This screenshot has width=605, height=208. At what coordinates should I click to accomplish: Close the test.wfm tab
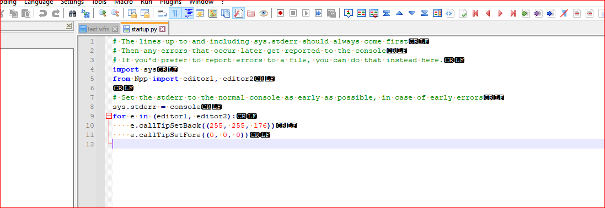(x=115, y=29)
